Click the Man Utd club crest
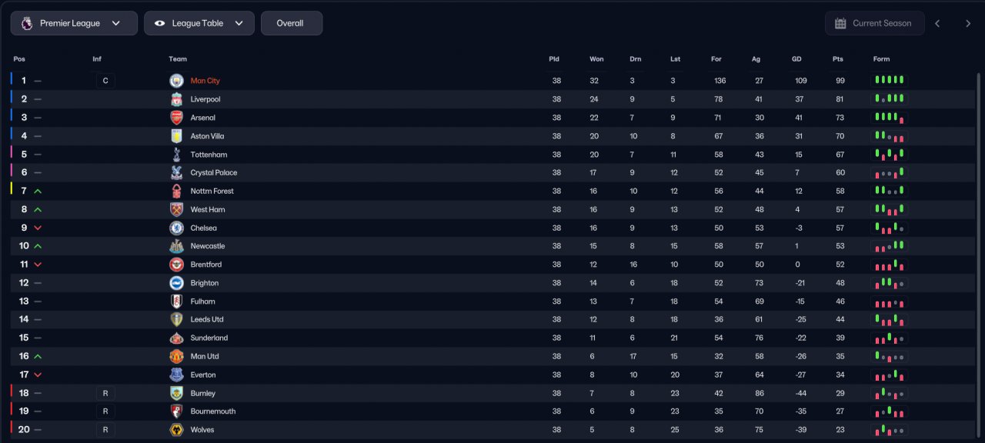This screenshot has height=443, width=985. [177, 356]
